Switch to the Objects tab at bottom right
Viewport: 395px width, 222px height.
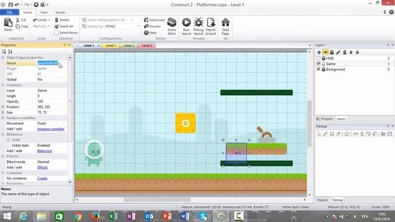pos(322,200)
